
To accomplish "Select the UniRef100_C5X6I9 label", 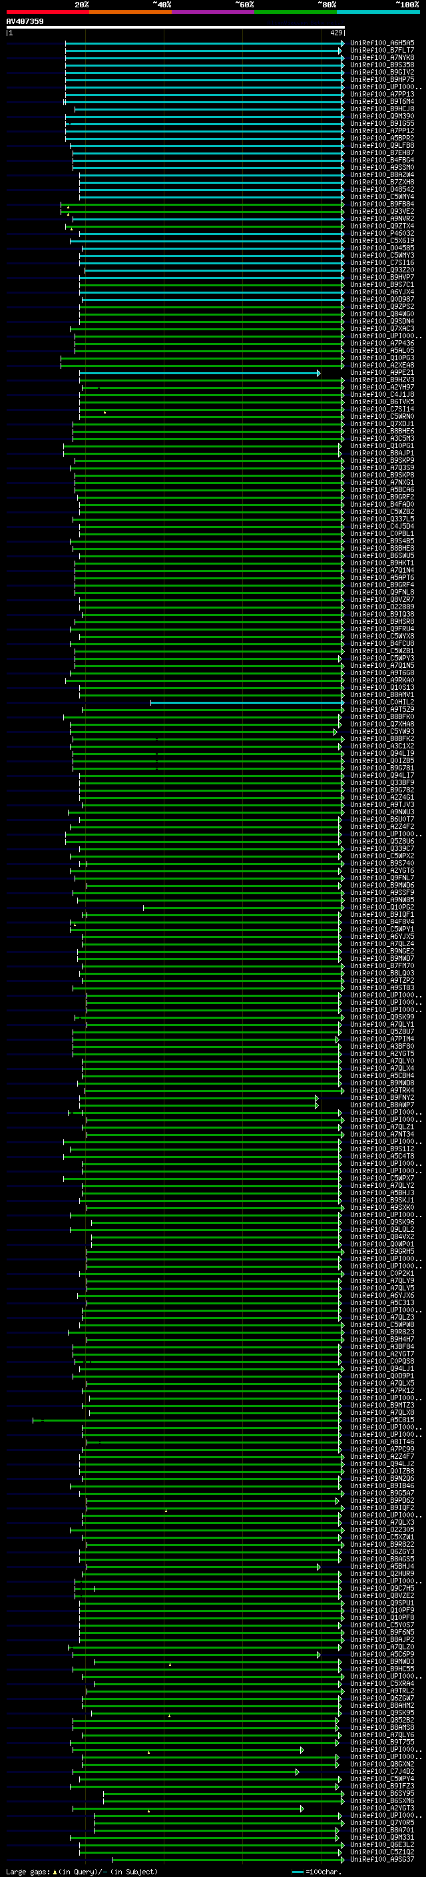I will pos(382,240).
